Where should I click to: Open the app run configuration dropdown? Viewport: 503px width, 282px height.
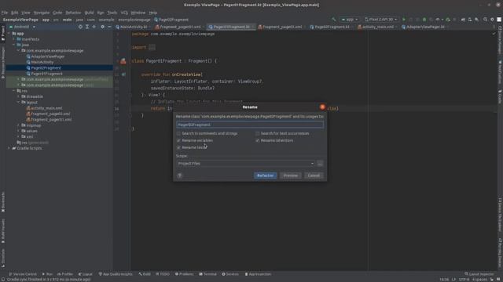tap(349, 20)
